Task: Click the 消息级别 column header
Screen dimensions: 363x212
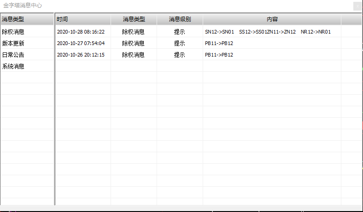Action: [x=180, y=19]
